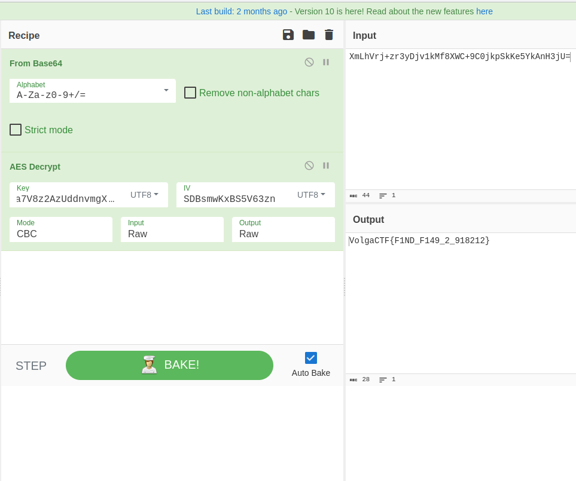
Task: Click the Recipe panel heading
Action: tap(24, 35)
